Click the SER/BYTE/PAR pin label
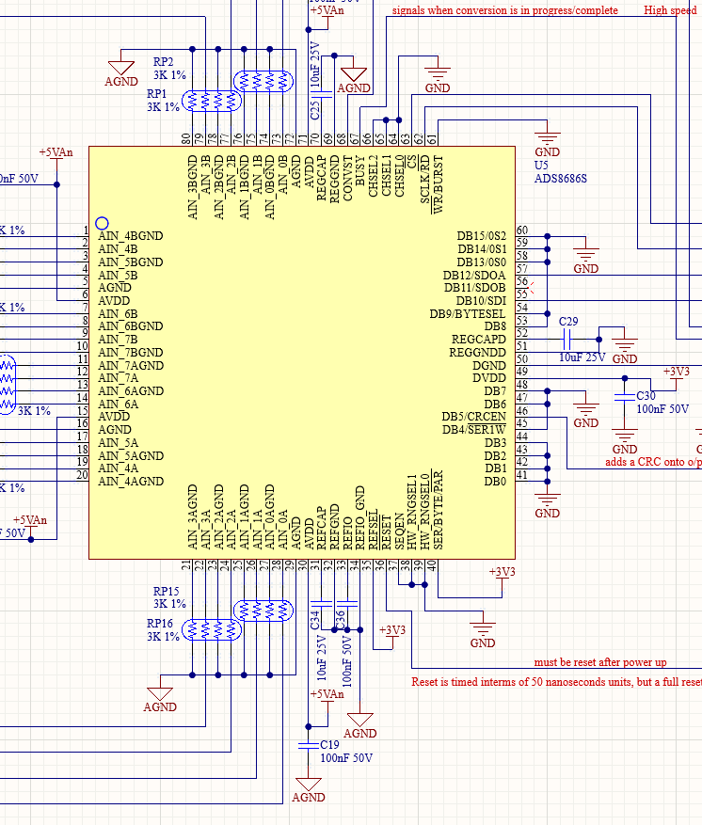 (x=438, y=510)
